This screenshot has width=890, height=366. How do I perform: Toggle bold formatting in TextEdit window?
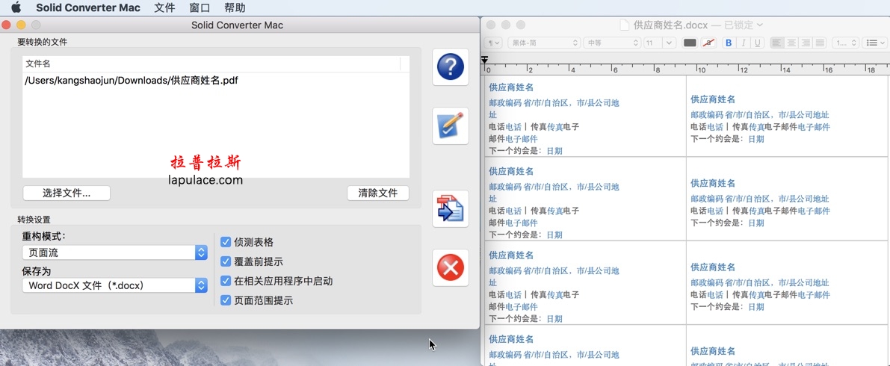click(729, 43)
